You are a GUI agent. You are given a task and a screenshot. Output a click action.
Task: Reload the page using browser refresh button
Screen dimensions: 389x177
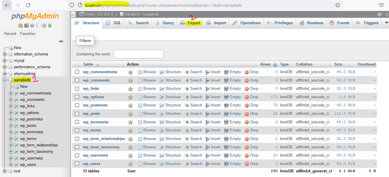[x=28, y=5]
